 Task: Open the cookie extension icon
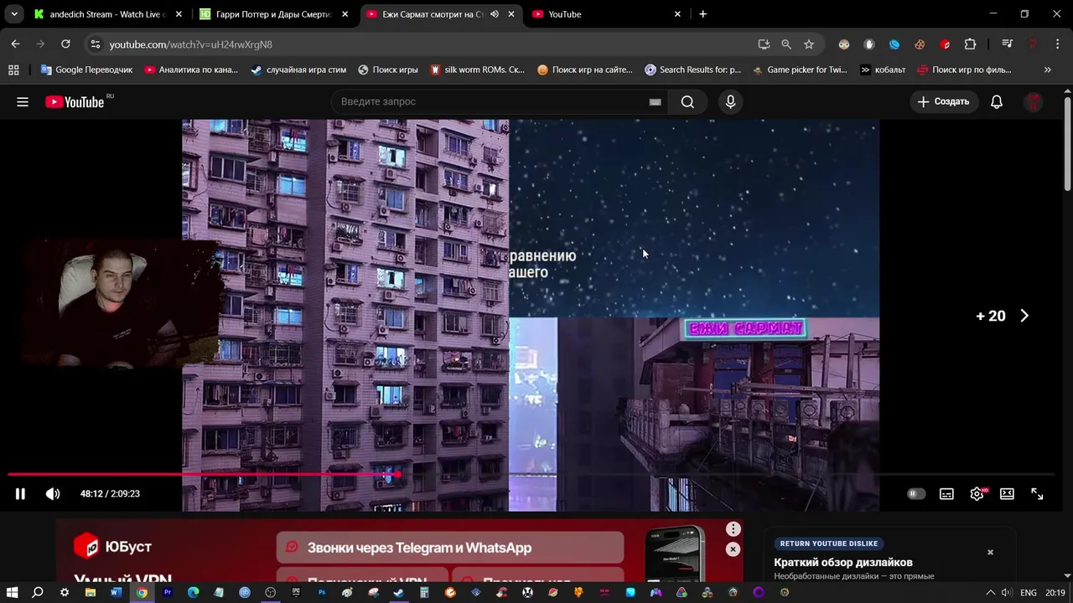[x=920, y=44]
